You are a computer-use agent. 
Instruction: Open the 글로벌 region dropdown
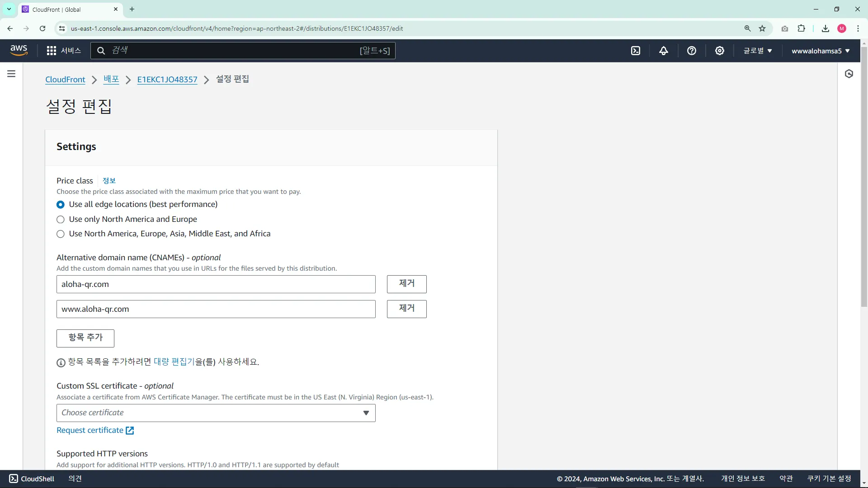(x=757, y=51)
